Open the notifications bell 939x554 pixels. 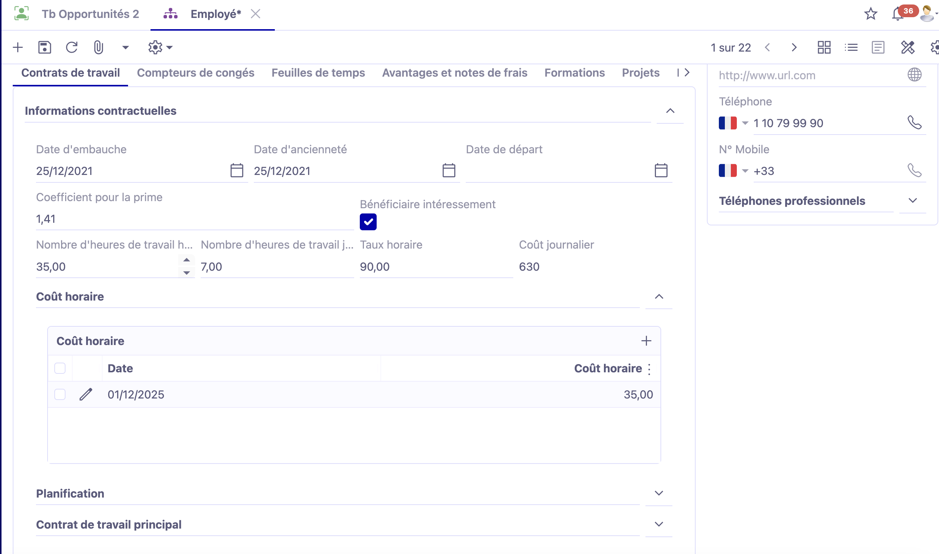point(898,14)
